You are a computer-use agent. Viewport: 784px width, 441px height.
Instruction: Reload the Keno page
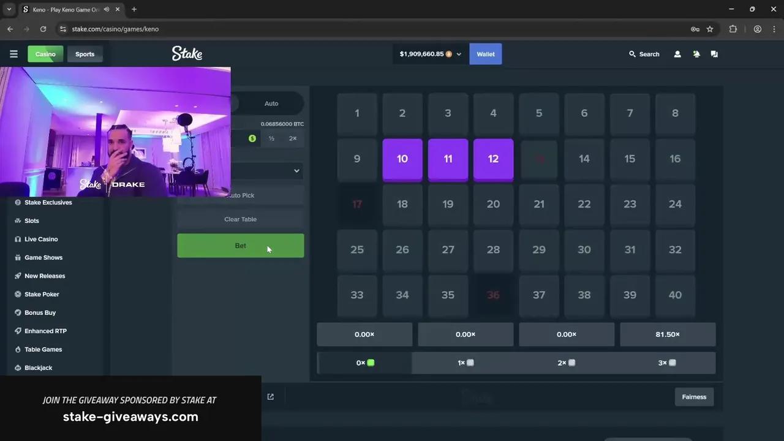tap(43, 29)
